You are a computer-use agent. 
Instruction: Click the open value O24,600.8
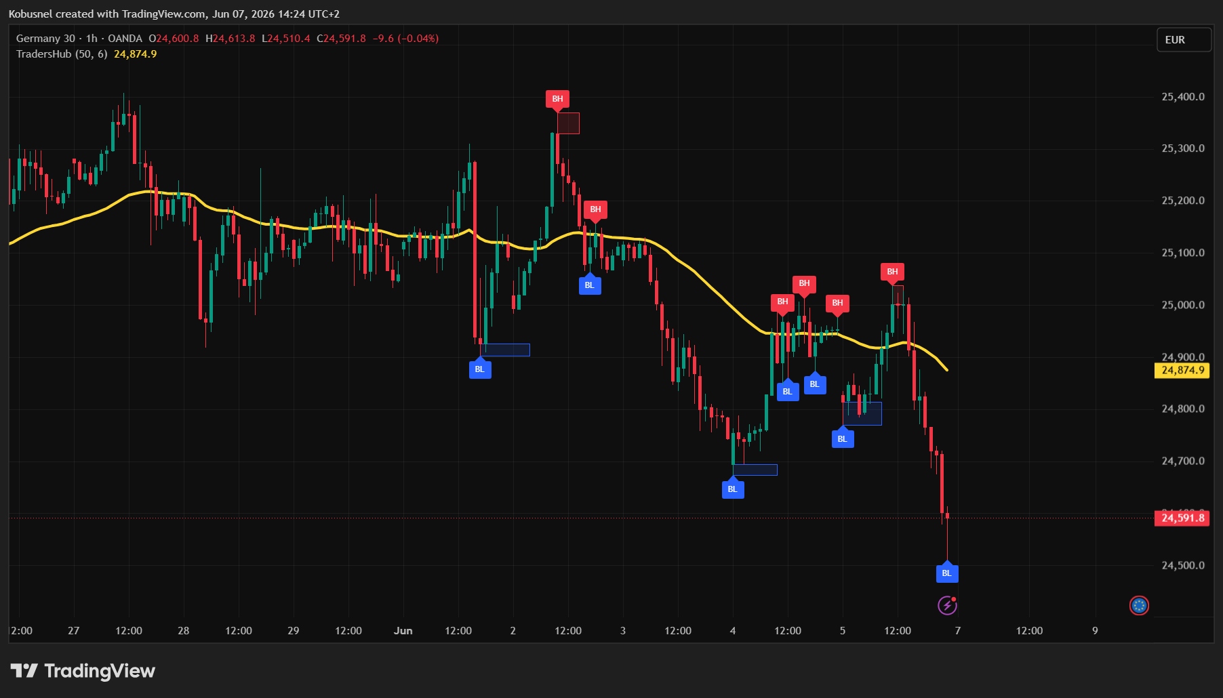[x=174, y=39]
